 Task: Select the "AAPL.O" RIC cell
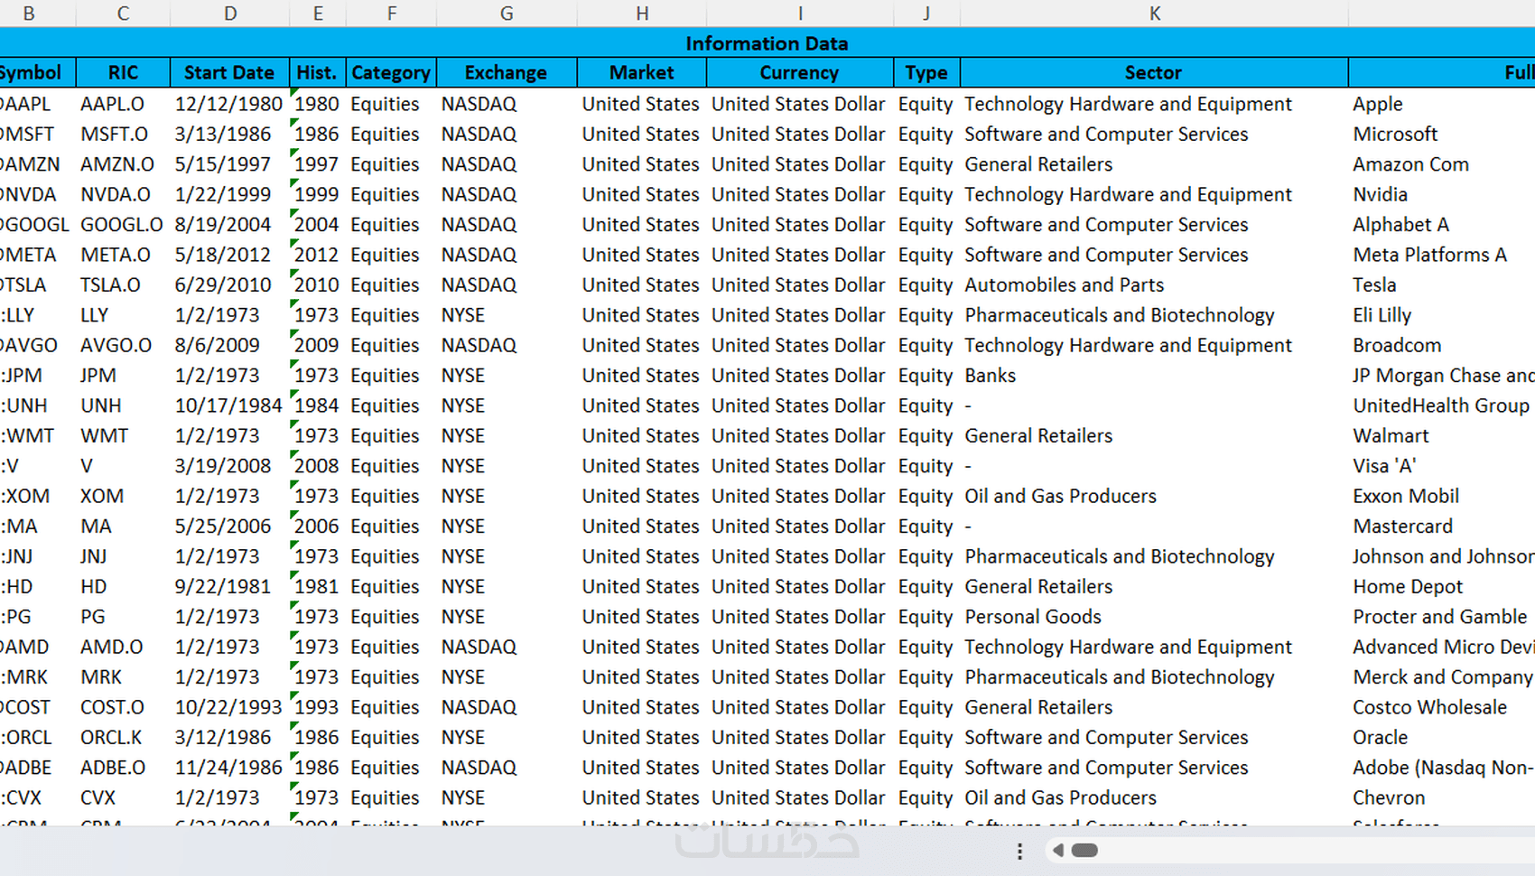pyautogui.click(x=123, y=104)
